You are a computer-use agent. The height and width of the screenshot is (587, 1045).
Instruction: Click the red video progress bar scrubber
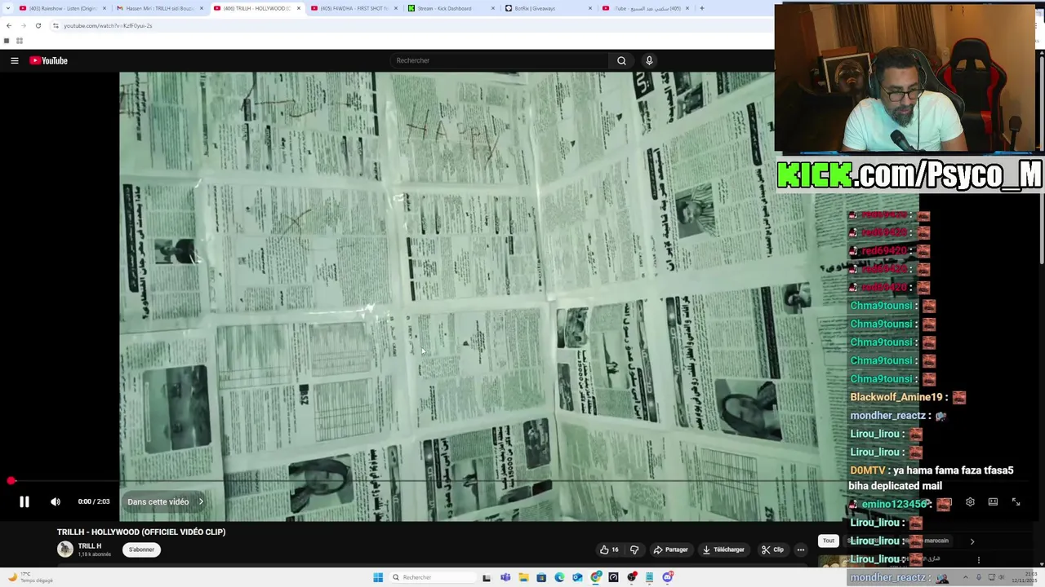click(x=11, y=481)
